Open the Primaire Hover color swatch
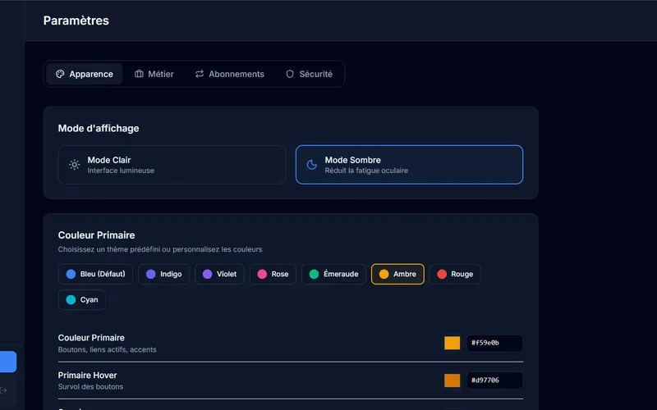Image resolution: width=657 pixels, height=410 pixels. (453, 380)
